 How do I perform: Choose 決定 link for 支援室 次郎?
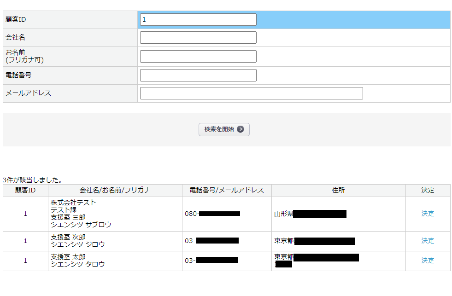pos(428,241)
